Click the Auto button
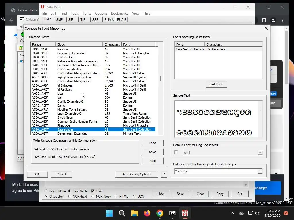This screenshot has width=294, height=220. (153, 161)
